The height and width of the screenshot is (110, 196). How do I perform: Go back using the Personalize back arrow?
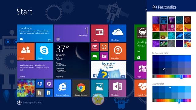click(154, 7)
